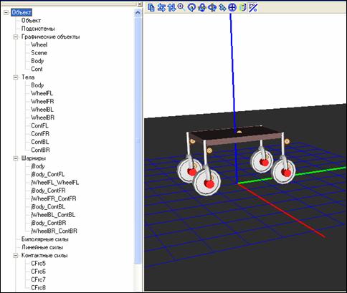This screenshot has width=347, height=293.
Task: Close the tree panel with X button
Action: [140, 4]
